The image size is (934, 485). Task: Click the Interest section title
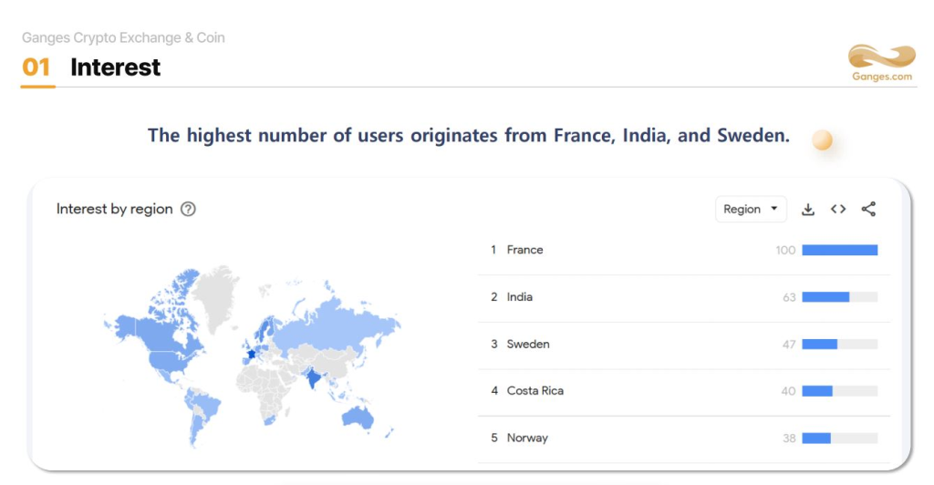coord(115,67)
